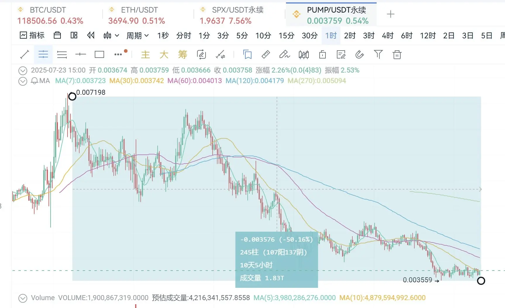Viewport: 505px width, 308px height.
Task: Select the 1秒 timeframe
Action: pos(163,36)
